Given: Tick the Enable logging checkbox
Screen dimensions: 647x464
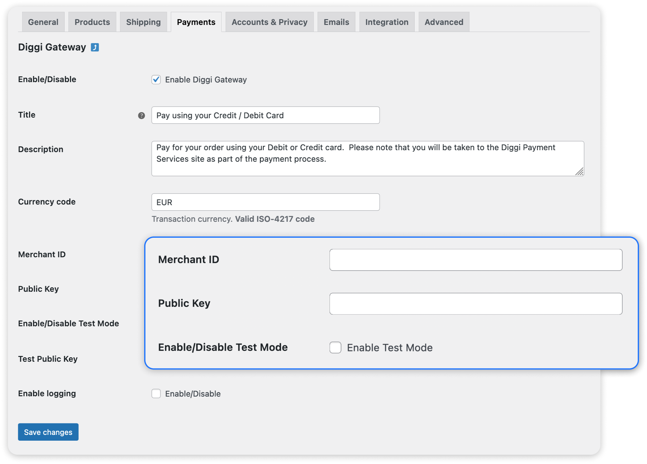Looking at the screenshot, I should click(x=156, y=393).
